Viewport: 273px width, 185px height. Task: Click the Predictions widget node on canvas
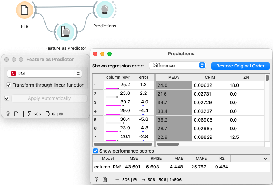click(x=104, y=10)
